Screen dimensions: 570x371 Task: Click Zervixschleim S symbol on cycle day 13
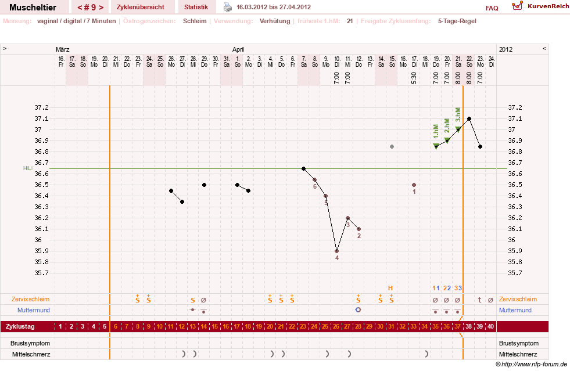193,300
